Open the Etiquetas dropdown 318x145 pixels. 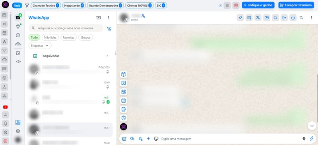point(40,45)
